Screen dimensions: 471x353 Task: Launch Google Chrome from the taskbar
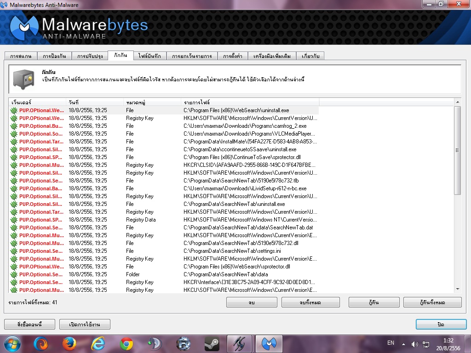pos(126,344)
